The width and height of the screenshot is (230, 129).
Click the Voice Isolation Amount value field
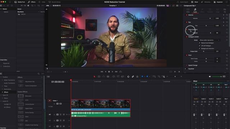tap(217, 33)
